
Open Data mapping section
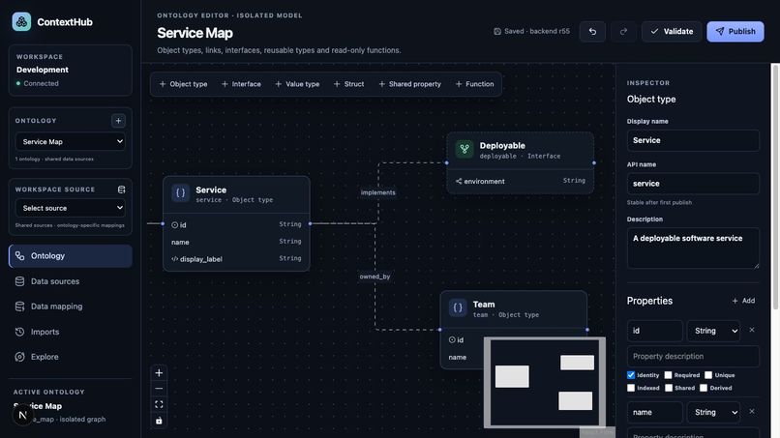71,307
